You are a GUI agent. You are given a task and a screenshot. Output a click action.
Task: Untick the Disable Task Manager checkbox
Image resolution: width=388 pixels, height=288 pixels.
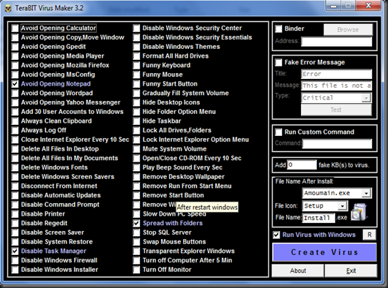(x=15, y=251)
